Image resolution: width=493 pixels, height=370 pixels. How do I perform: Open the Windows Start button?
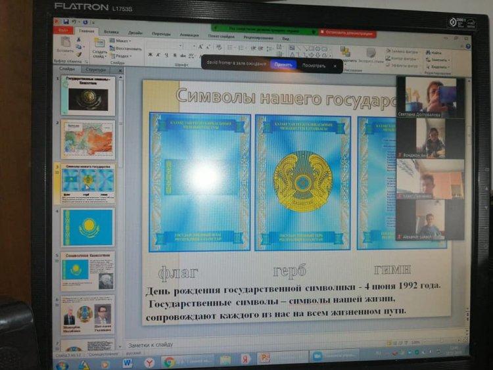click(62, 365)
